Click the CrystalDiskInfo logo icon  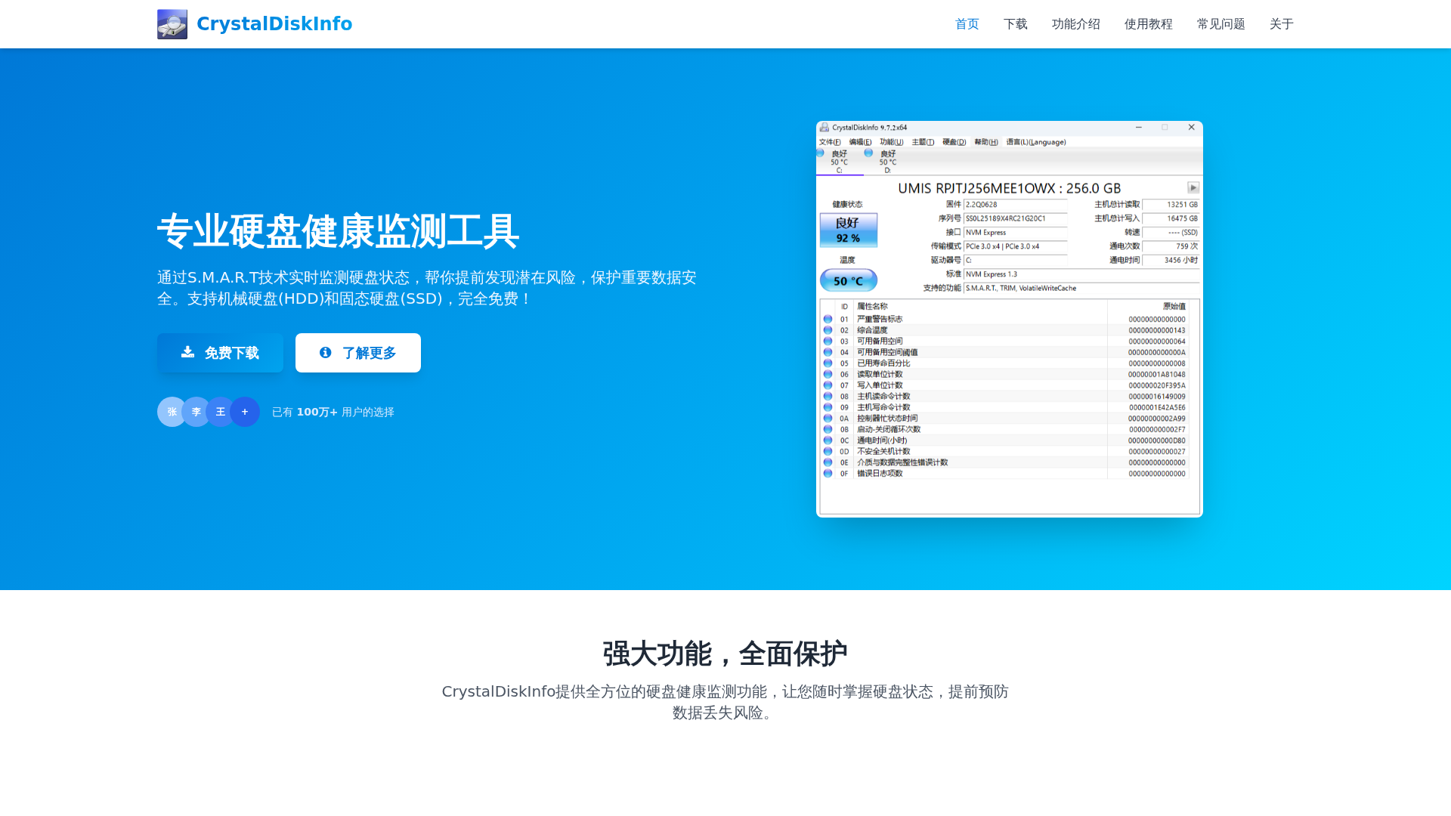click(x=172, y=24)
